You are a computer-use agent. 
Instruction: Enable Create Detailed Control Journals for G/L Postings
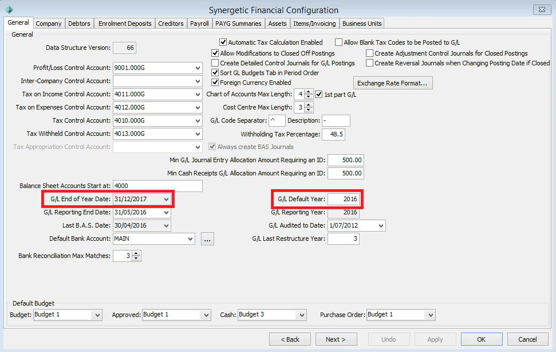(215, 63)
